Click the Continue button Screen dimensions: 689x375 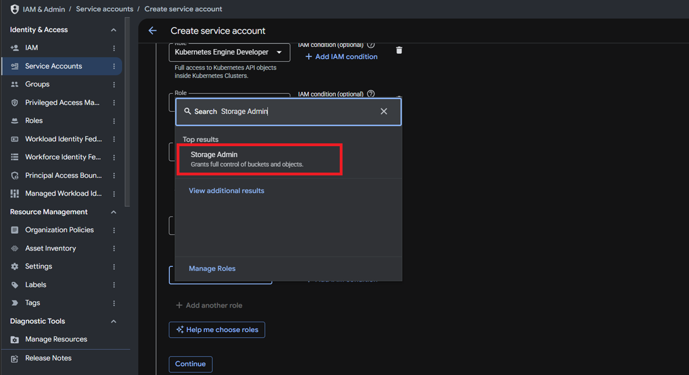[x=191, y=364]
